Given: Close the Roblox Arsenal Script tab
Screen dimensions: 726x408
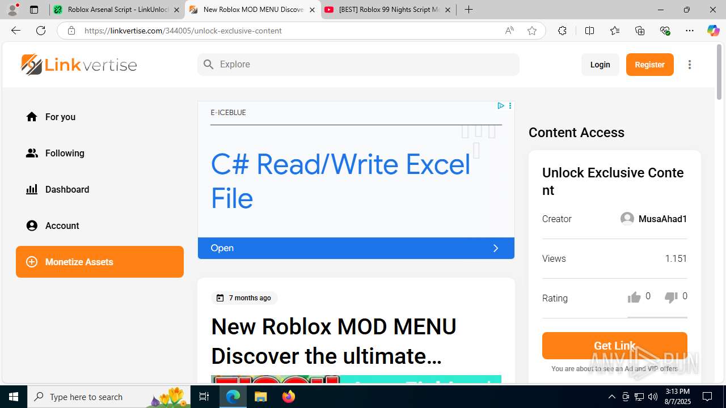Looking at the screenshot, I should coord(176,10).
